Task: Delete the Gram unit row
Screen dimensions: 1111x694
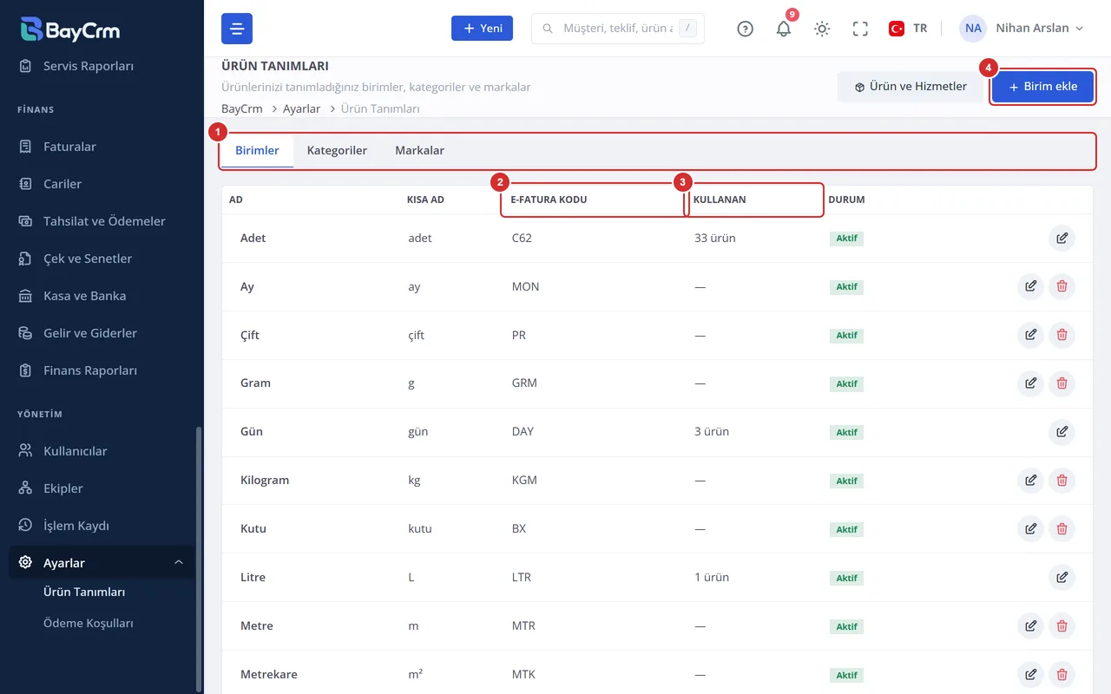Action: tap(1062, 383)
